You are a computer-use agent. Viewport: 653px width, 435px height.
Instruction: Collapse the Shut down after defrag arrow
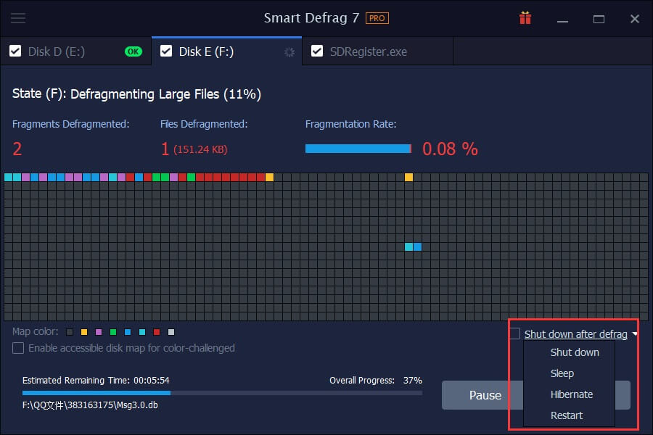point(635,334)
